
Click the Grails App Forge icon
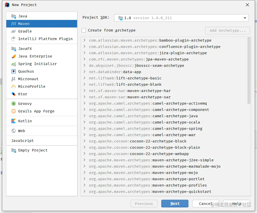click(14, 111)
